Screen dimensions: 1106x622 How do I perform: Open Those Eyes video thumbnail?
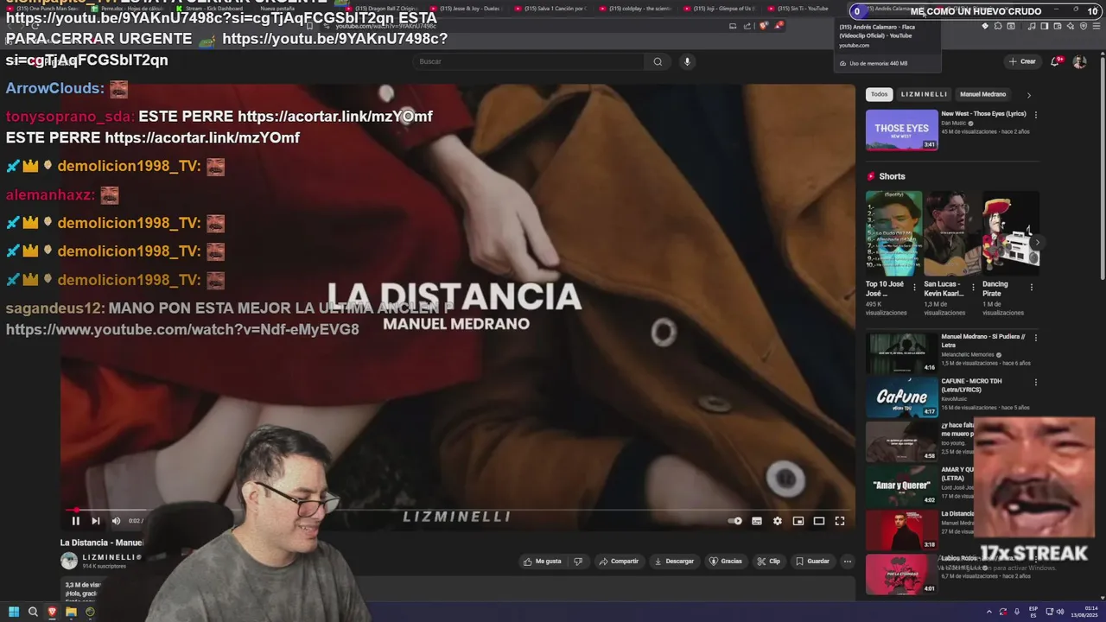(901, 130)
